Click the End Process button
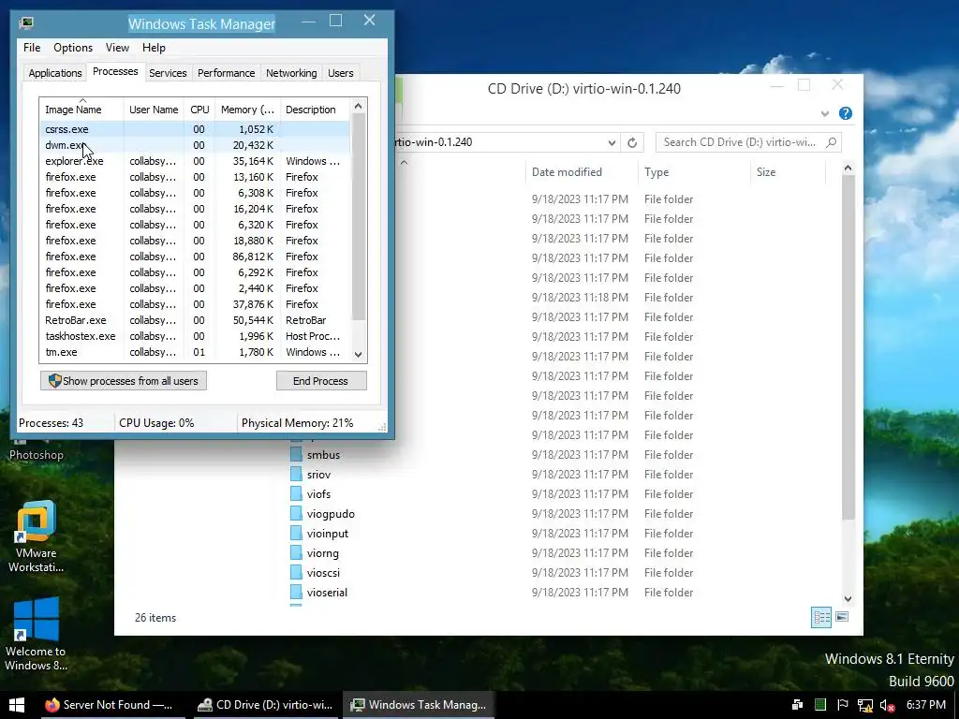This screenshot has width=959, height=719. click(x=321, y=381)
